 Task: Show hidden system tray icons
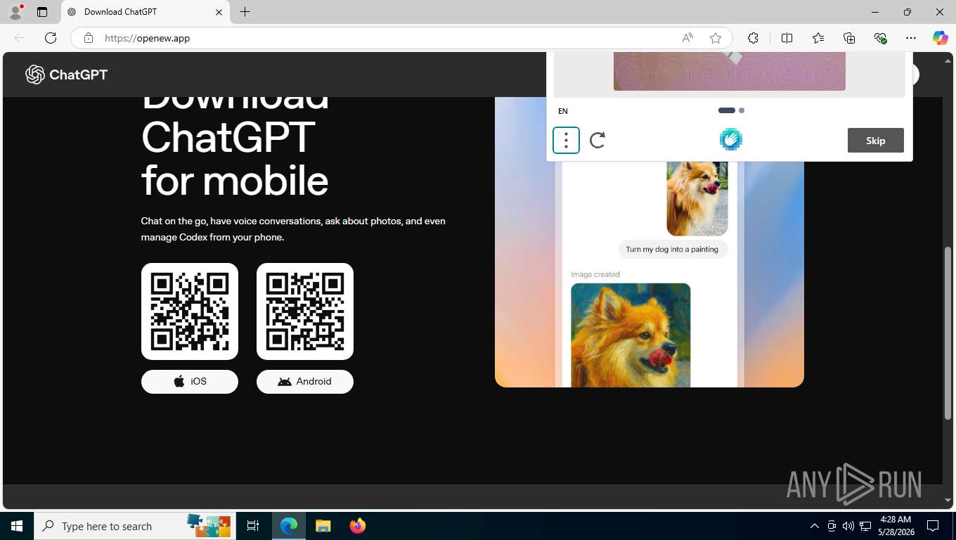click(x=815, y=526)
